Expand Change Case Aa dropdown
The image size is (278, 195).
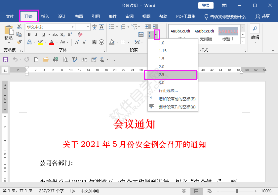68,42
